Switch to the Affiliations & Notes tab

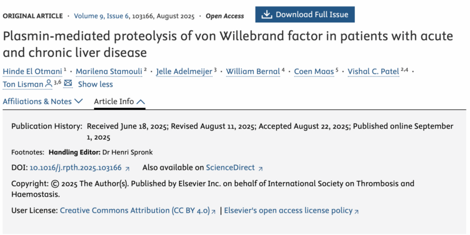click(x=37, y=101)
